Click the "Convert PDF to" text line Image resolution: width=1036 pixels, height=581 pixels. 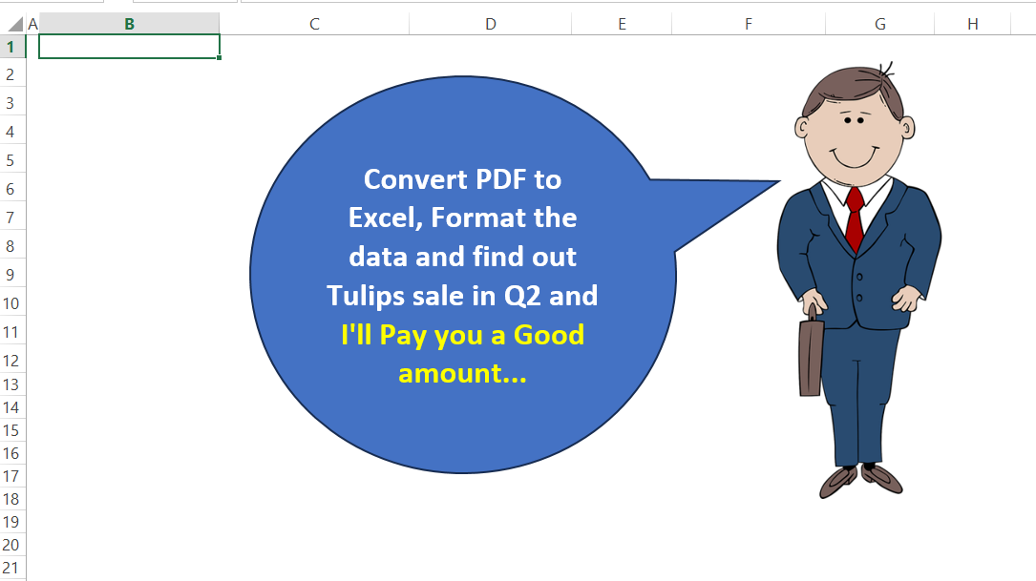point(462,179)
